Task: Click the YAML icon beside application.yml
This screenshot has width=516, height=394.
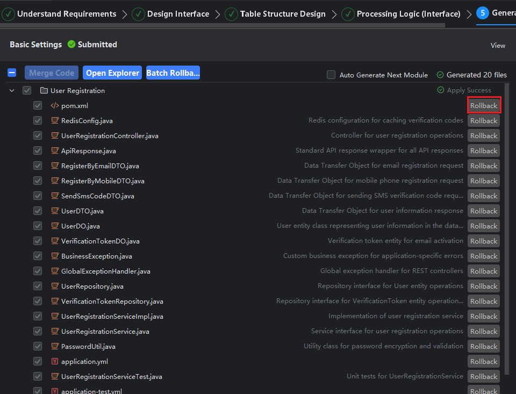Action: tap(54, 362)
